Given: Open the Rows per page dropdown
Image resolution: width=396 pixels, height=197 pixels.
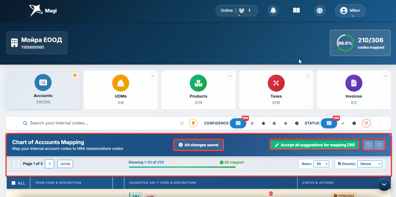Looking at the screenshot, I should coord(321,164).
